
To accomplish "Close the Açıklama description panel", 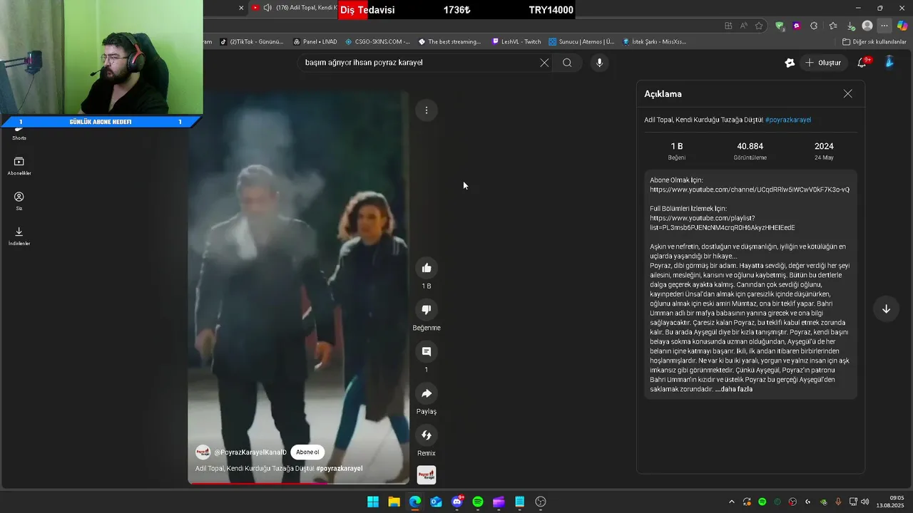I will point(847,93).
